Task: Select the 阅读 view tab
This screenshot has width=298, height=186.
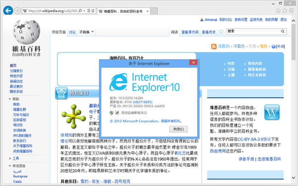Action: click(x=174, y=32)
